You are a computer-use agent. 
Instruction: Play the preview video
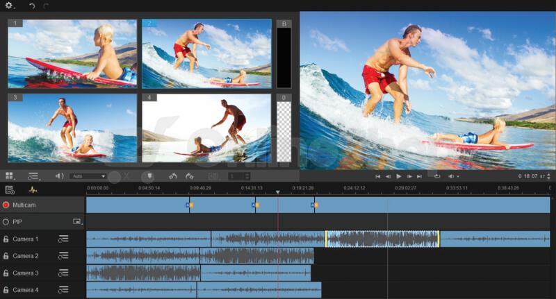(x=398, y=176)
